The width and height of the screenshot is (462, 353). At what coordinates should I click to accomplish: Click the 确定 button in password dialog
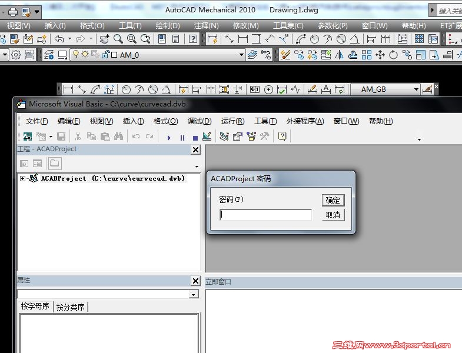pos(333,201)
